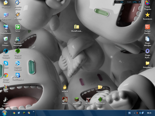Open the Skype desktop shortcut
The image size is (155, 116).
pyautogui.click(x=6, y=65)
